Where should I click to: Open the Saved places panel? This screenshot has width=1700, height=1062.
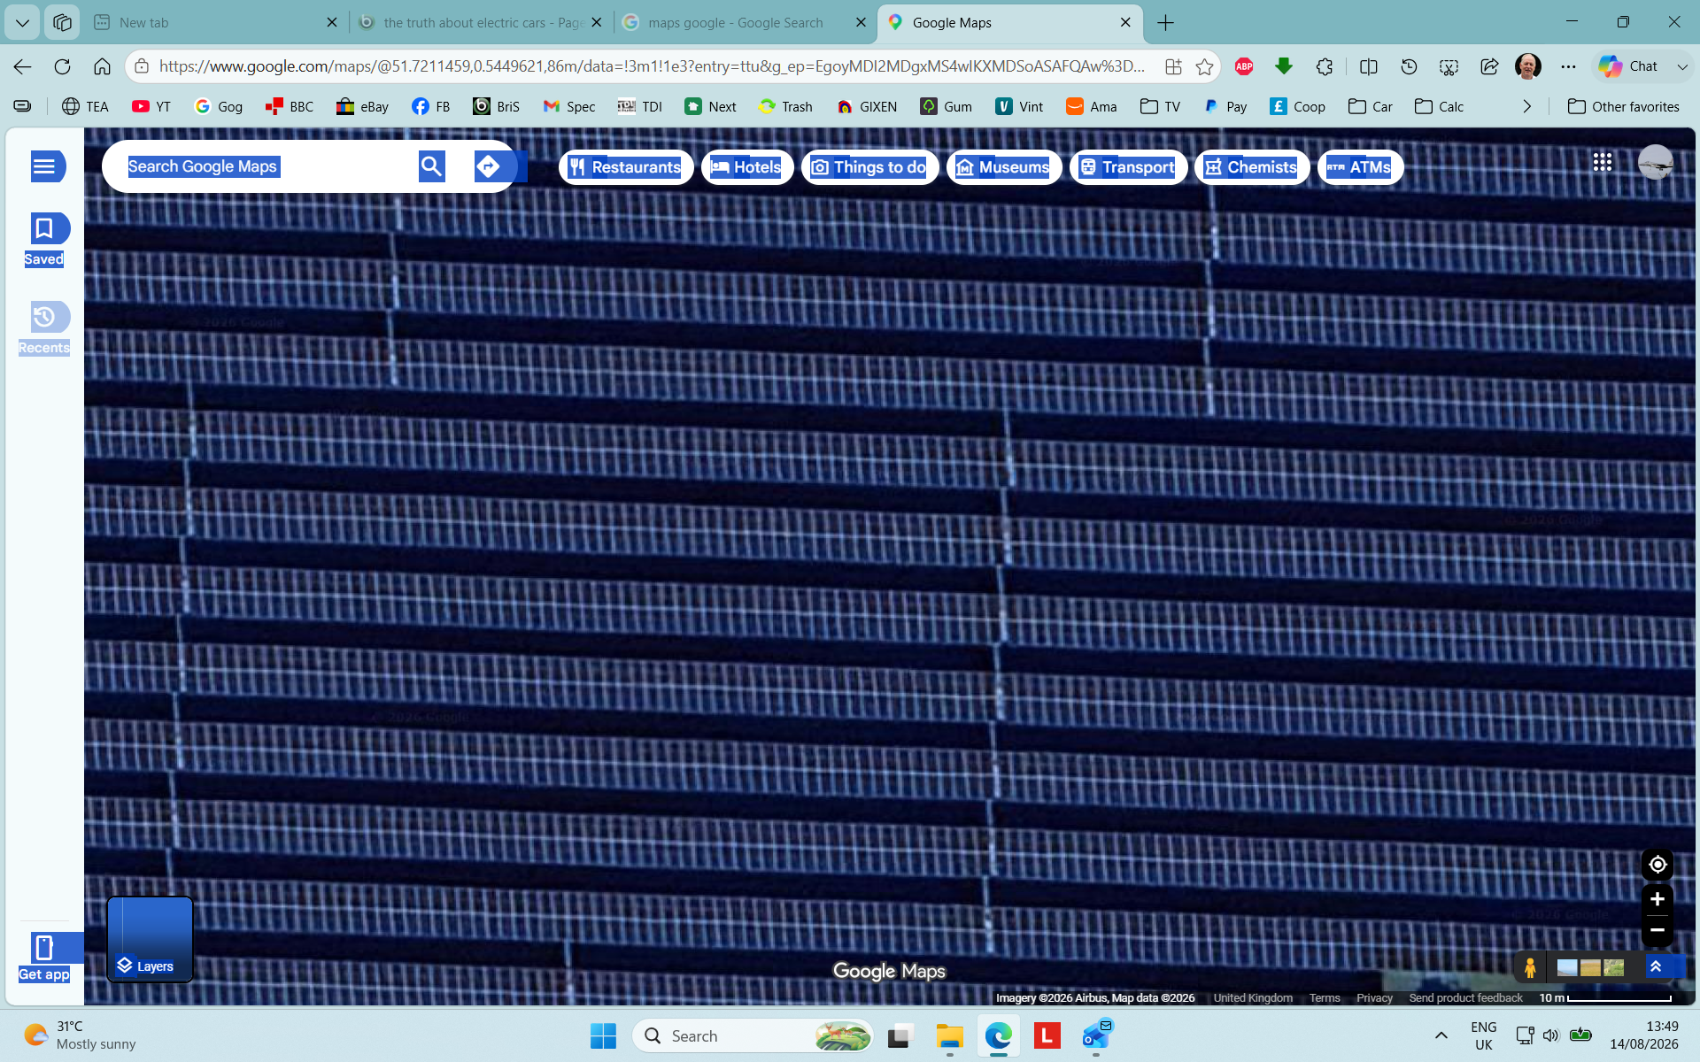click(x=44, y=240)
